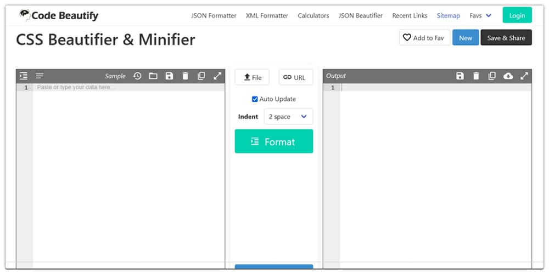Click the URL load button

click(296, 77)
